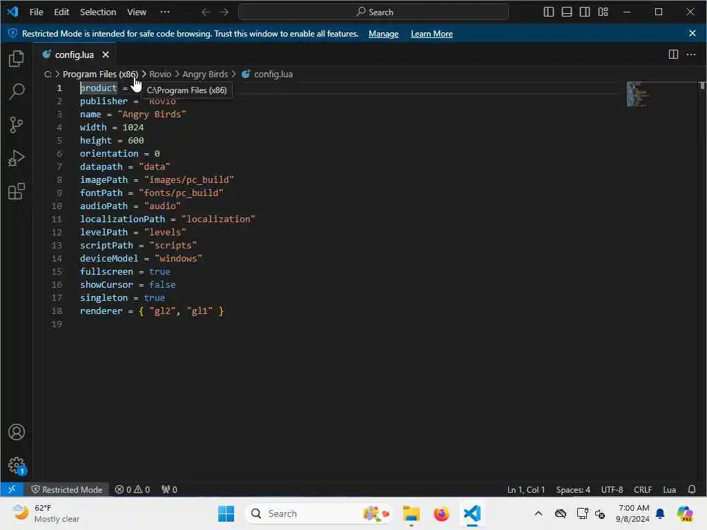Open the notifications bell in status bar

[x=691, y=489]
